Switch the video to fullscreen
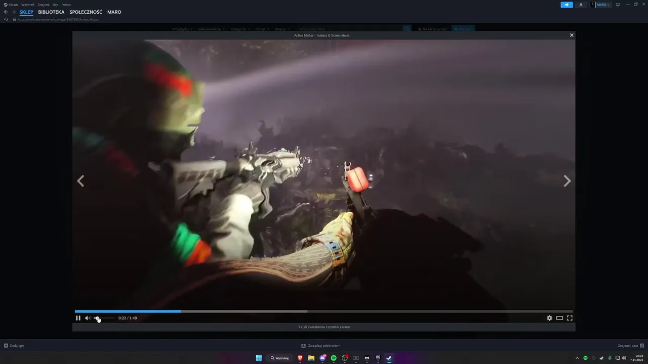648x364 pixels. (x=570, y=318)
